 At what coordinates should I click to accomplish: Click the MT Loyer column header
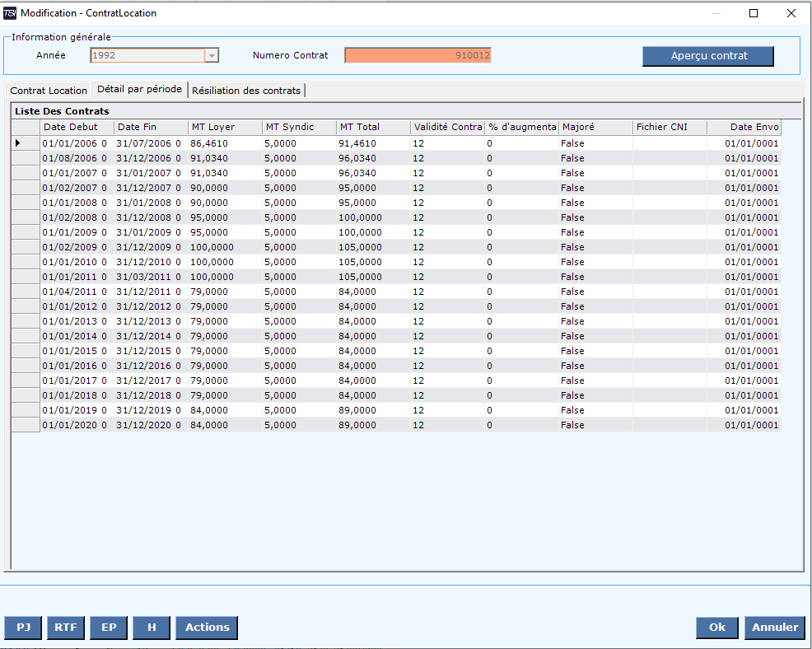[226, 128]
